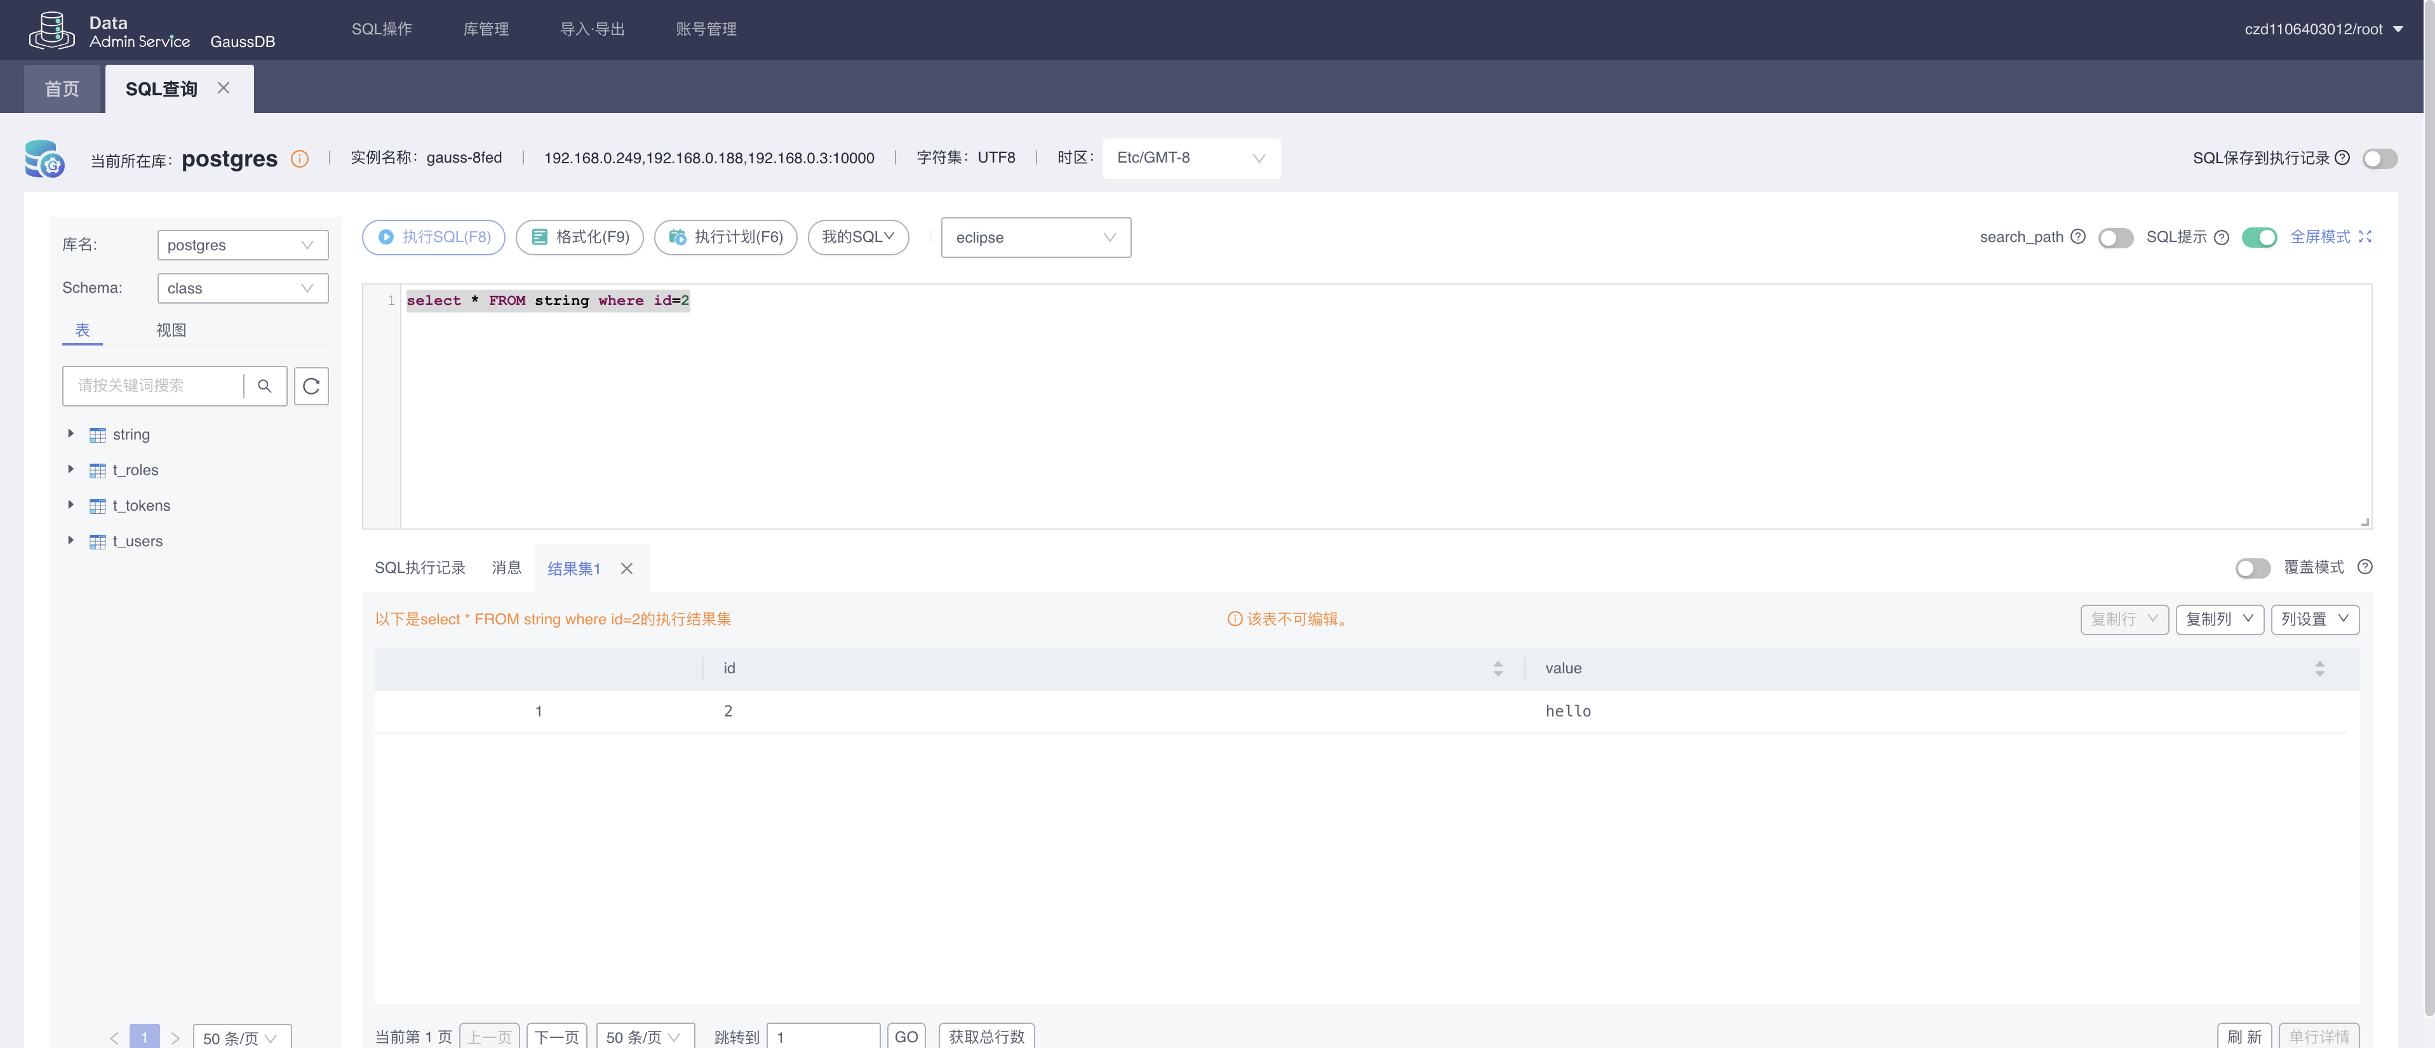Open the eclipse theme dropdown
The height and width of the screenshot is (1048, 2435).
[x=1035, y=237]
